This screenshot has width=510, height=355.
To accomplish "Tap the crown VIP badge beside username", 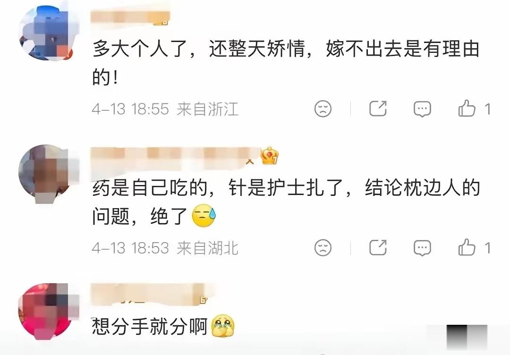I will (x=269, y=155).
